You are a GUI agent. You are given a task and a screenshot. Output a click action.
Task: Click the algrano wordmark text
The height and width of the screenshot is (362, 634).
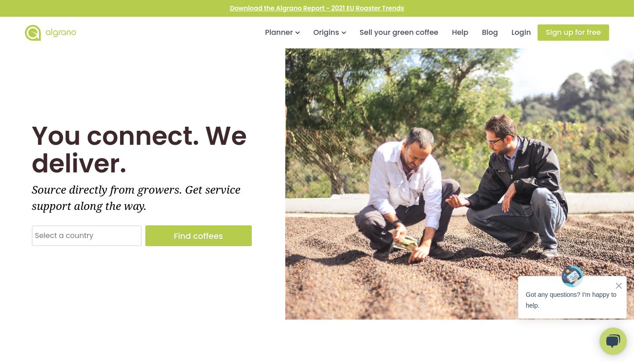[61, 33]
